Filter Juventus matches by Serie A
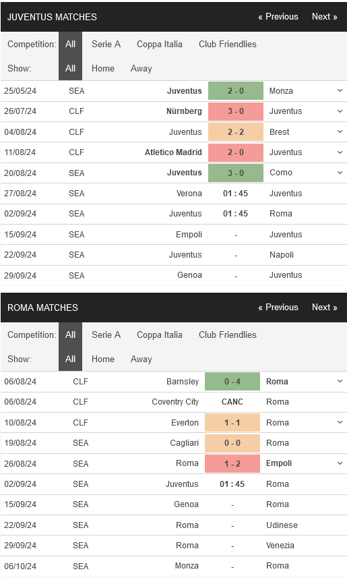Viewport: 347px width, 582px height. pyautogui.click(x=106, y=44)
